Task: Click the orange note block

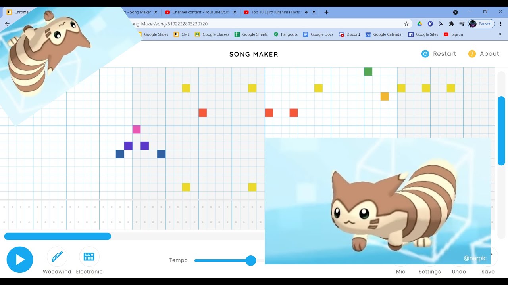Action: coord(385,96)
